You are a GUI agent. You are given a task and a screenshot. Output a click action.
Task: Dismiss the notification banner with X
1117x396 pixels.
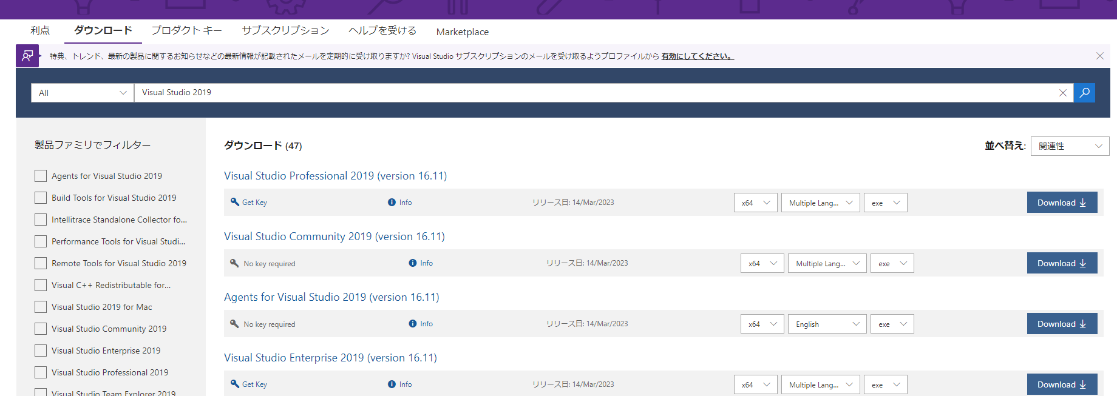(x=1100, y=56)
